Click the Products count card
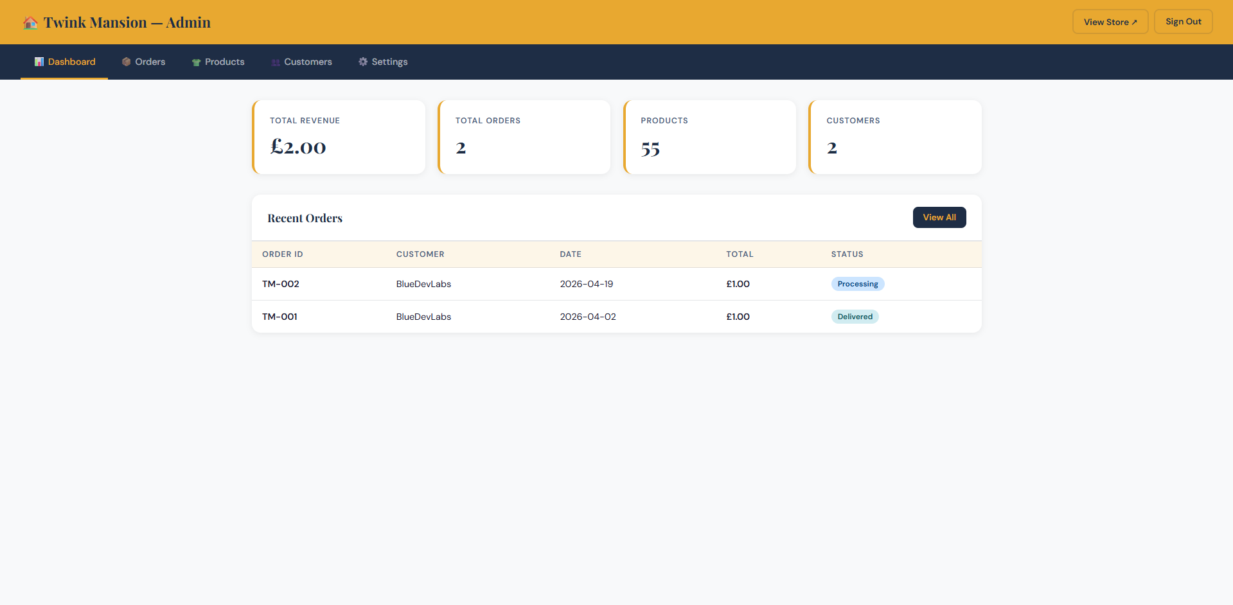This screenshot has height=605, width=1233. pos(709,137)
